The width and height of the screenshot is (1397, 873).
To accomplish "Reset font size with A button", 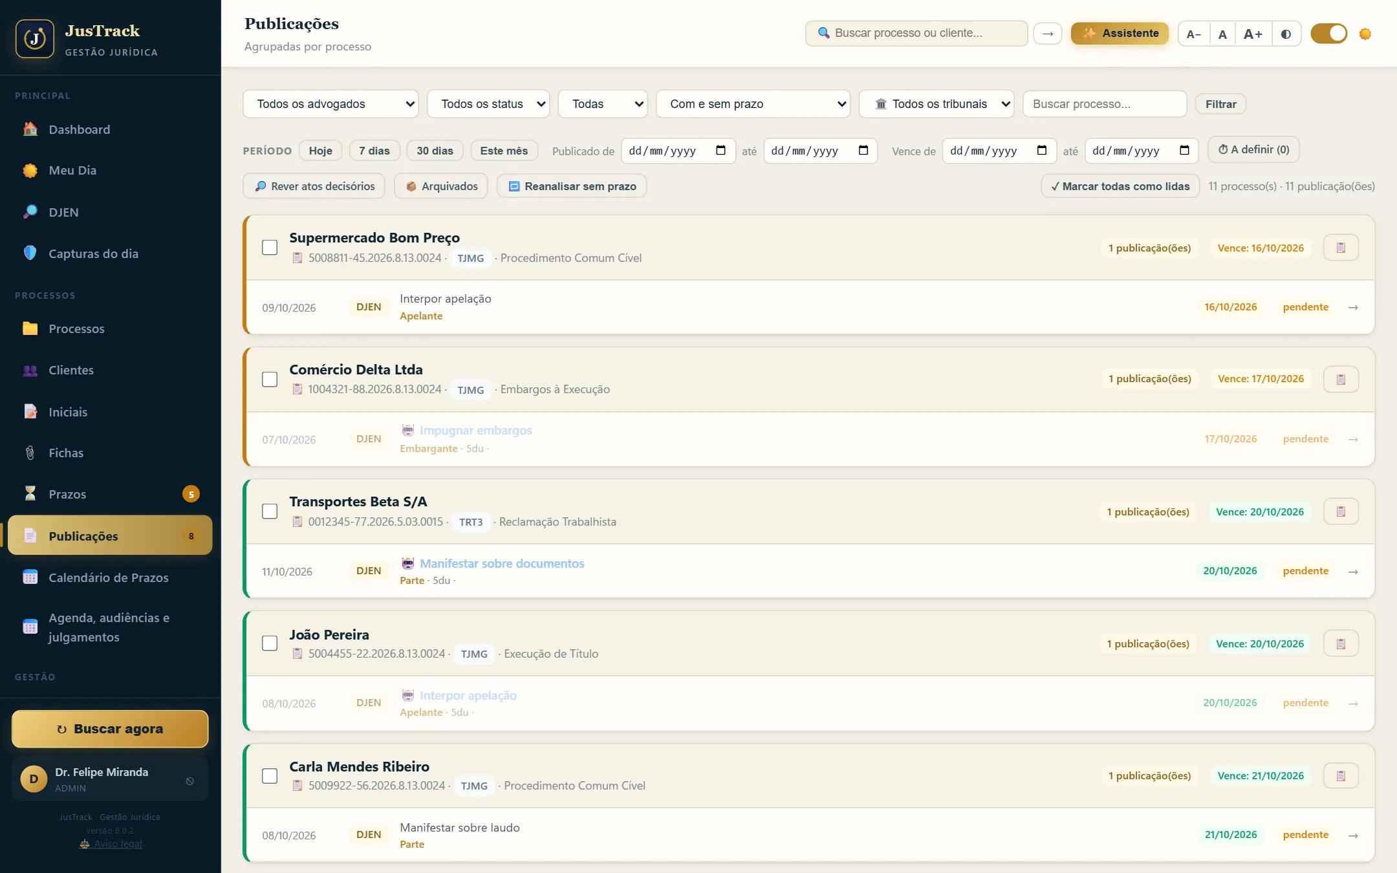I will (1222, 34).
